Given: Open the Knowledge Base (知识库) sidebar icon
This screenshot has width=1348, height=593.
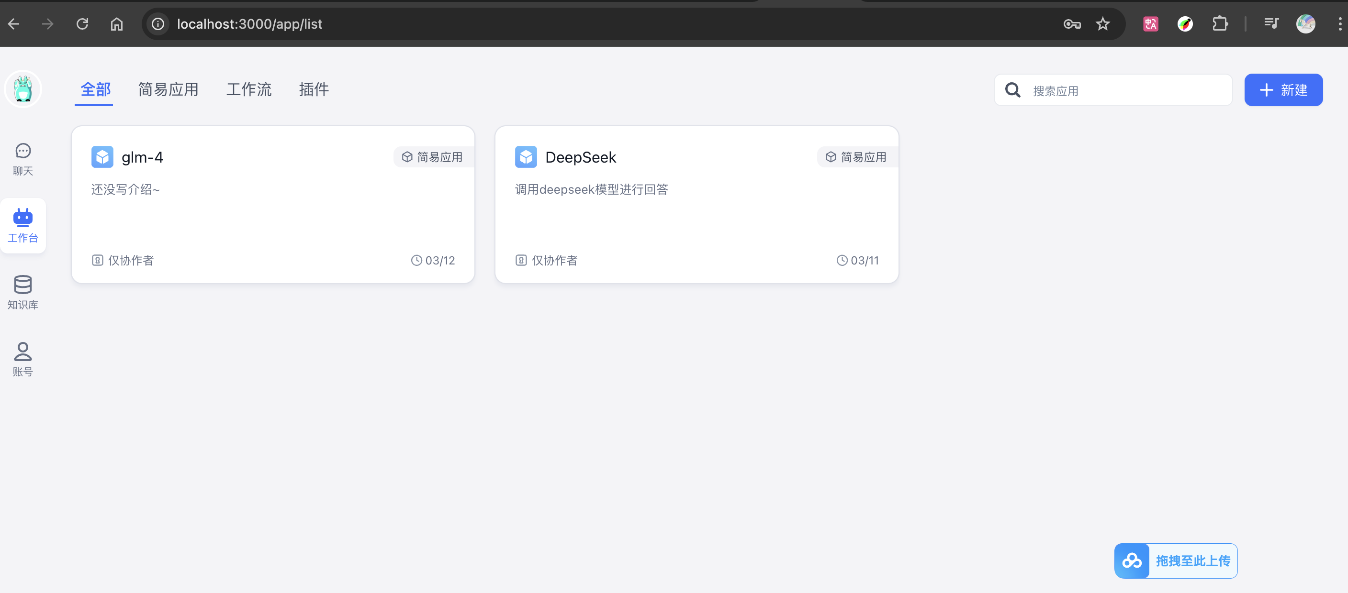Looking at the screenshot, I should tap(22, 292).
